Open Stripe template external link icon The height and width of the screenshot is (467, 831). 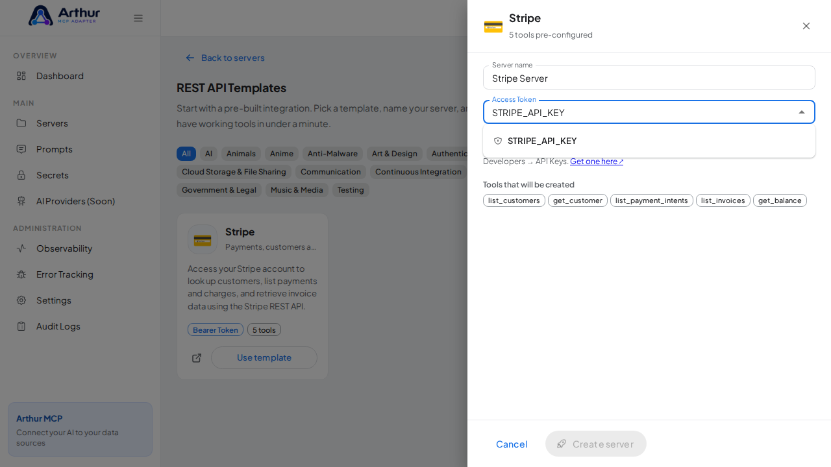coord(197,358)
